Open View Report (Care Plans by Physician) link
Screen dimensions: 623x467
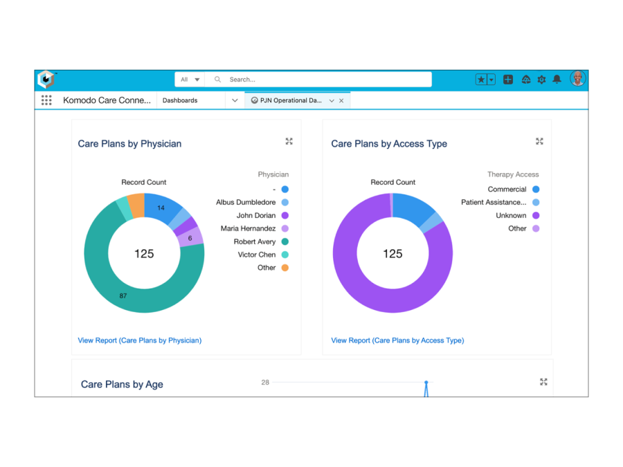point(139,340)
